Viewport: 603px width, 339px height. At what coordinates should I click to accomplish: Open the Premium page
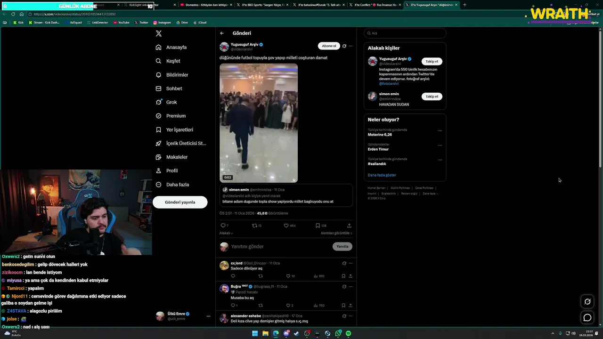pyautogui.click(x=171, y=116)
